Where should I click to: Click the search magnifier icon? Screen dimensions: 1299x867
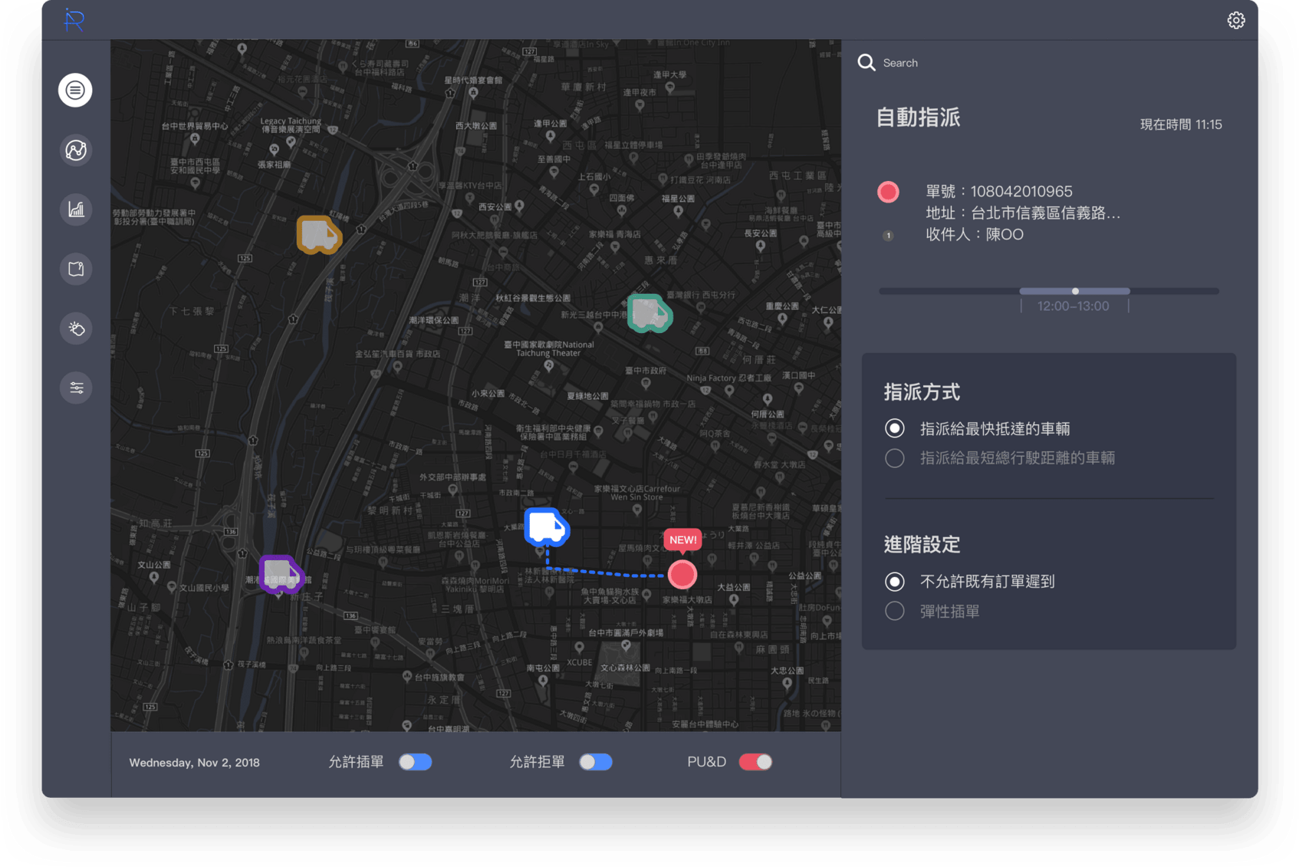coord(867,63)
